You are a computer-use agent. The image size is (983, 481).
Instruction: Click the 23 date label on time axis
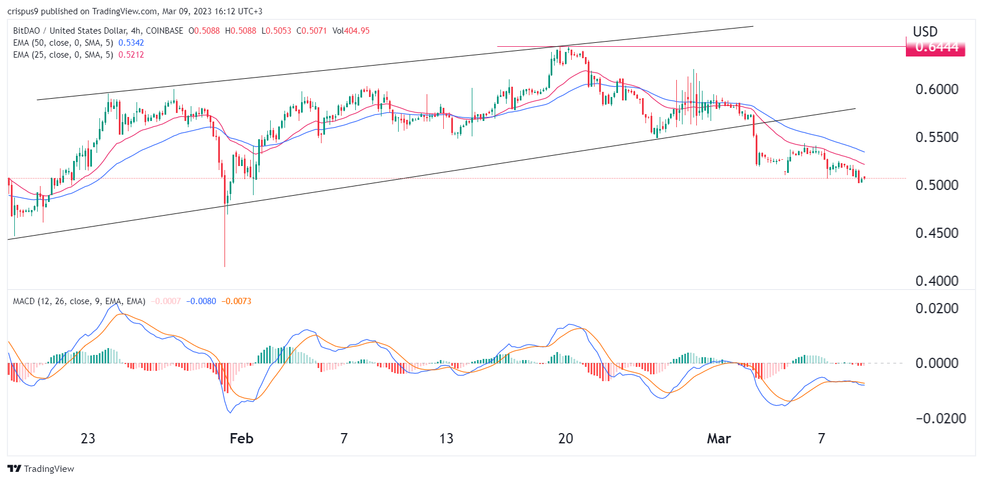click(88, 439)
